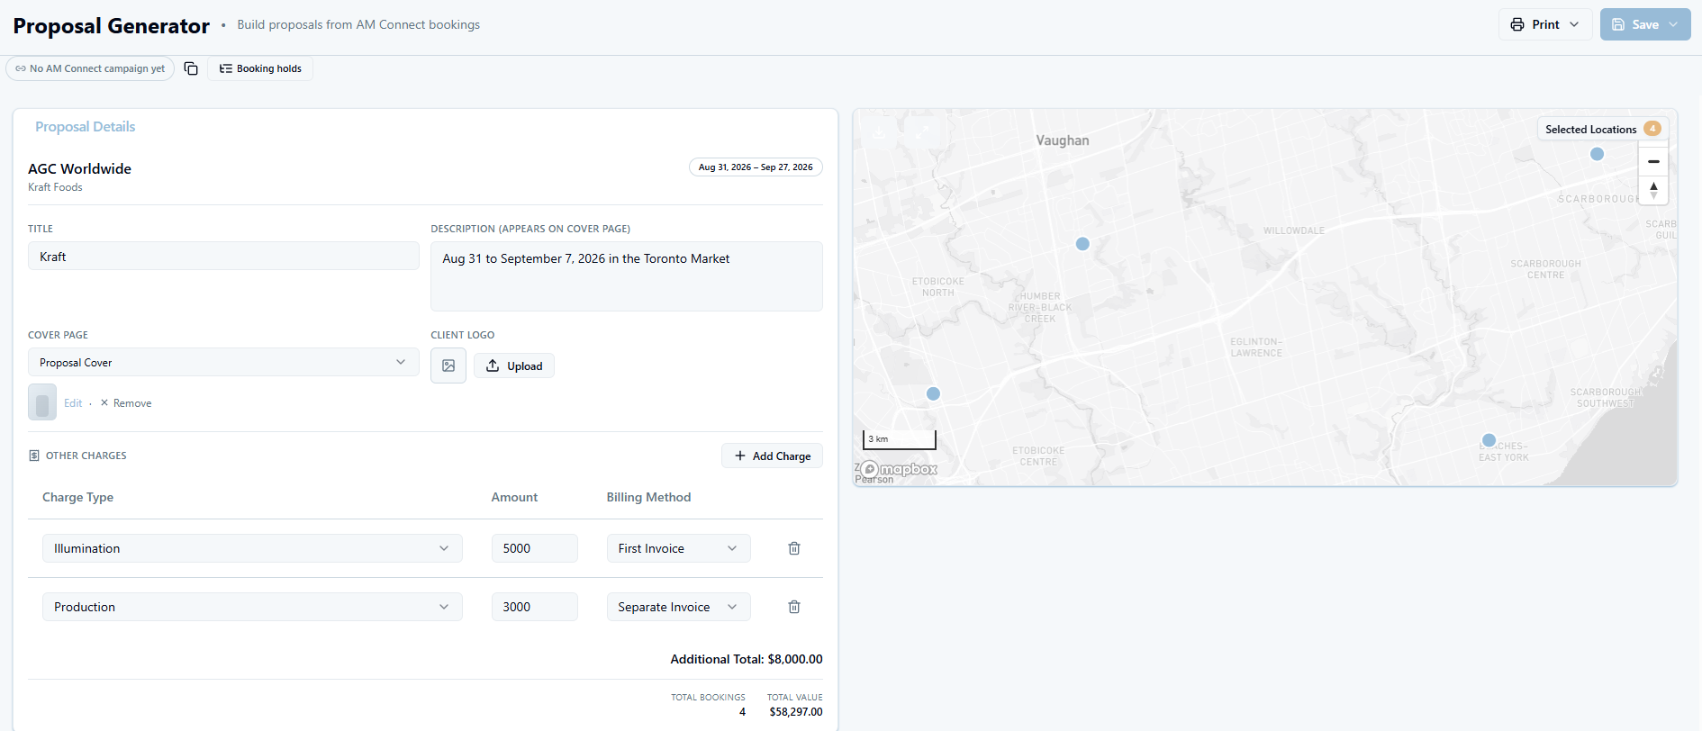The image size is (1702, 731).
Task: Click the Additional Total $8,000.00 text
Action: (x=747, y=659)
